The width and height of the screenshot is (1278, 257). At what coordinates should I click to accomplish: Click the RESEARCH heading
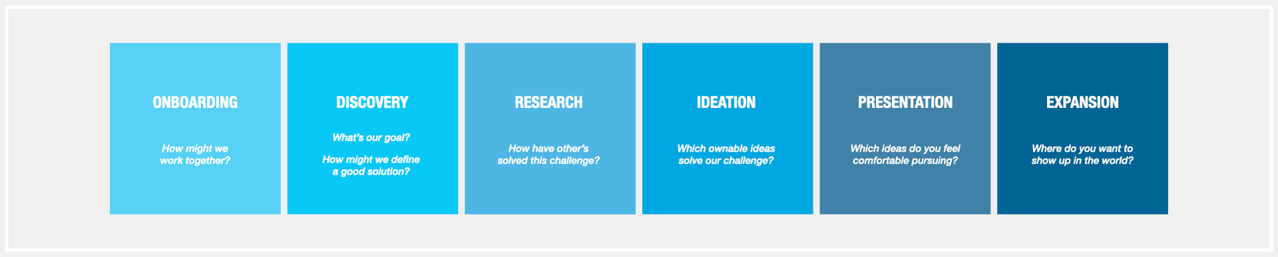548,103
